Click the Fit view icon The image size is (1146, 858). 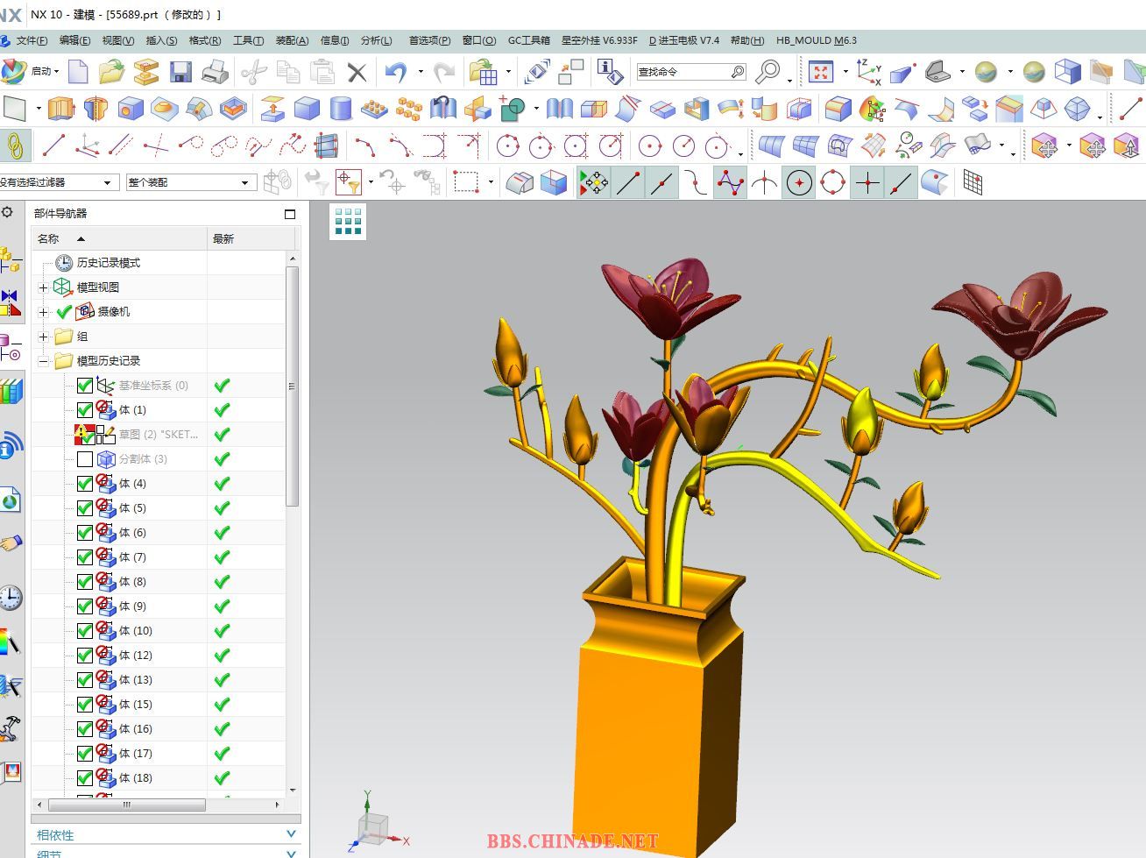point(821,72)
